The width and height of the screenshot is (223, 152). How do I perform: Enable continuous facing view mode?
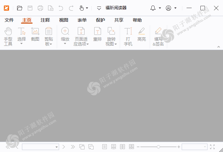pyautogui.click(x=132, y=147)
